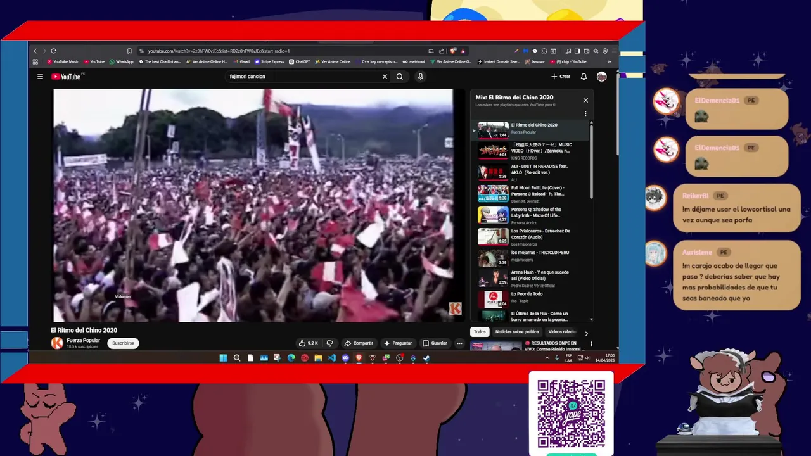811x456 pixels.
Task: Click the Preguntar button
Action: pyautogui.click(x=398, y=343)
